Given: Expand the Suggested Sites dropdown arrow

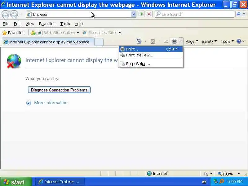Looking at the screenshot, I should pos(120,33).
